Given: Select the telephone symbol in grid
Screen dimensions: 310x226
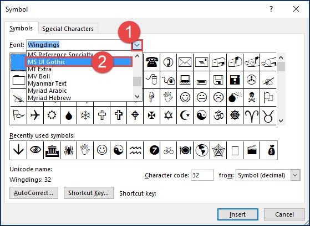Looking at the screenshot, I should click(x=151, y=62).
